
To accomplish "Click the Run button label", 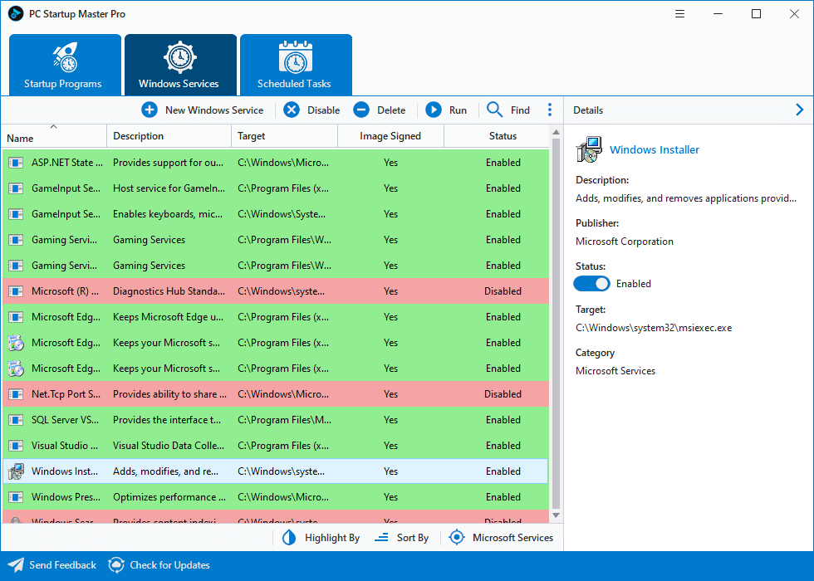I will click(458, 110).
